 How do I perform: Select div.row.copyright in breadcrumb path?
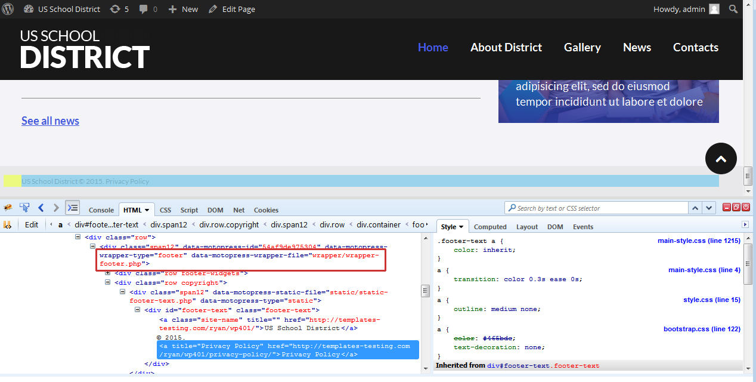point(229,225)
